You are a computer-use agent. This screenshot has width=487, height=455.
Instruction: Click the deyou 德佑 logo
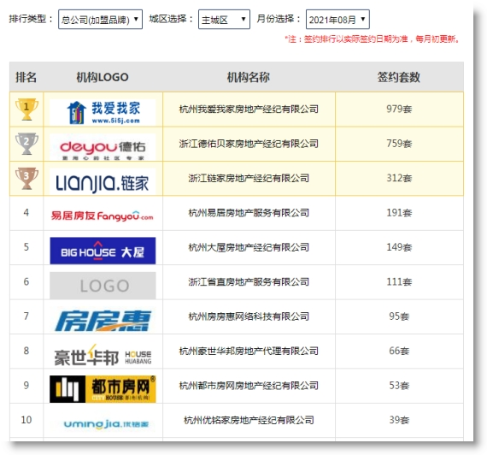click(103, 147)
